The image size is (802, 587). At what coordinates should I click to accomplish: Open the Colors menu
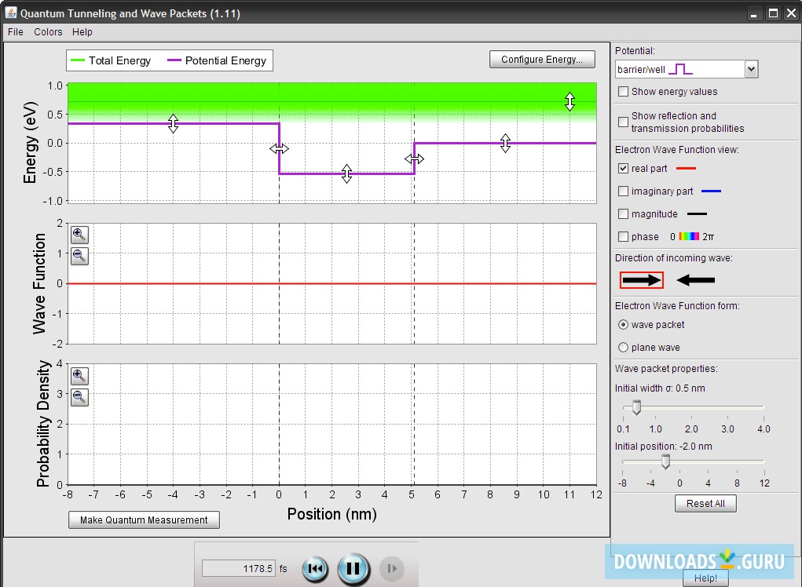pos(48,31)
